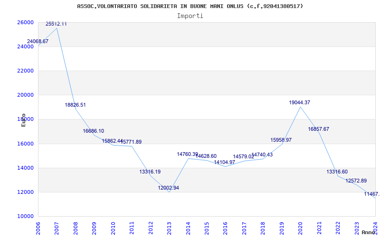Click the x-axis year 2012
380x237 pixels.
(x=151, y=228)
